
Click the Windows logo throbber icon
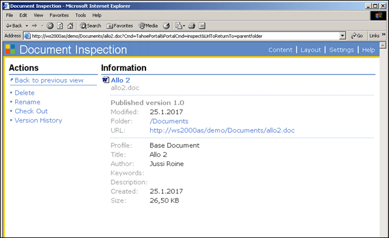point(378,16)
